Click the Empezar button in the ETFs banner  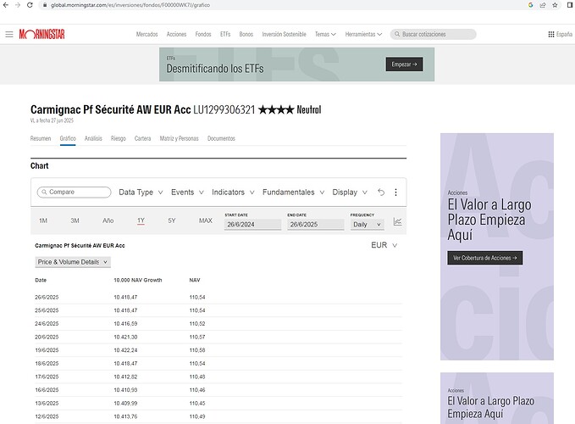point(404,64)
